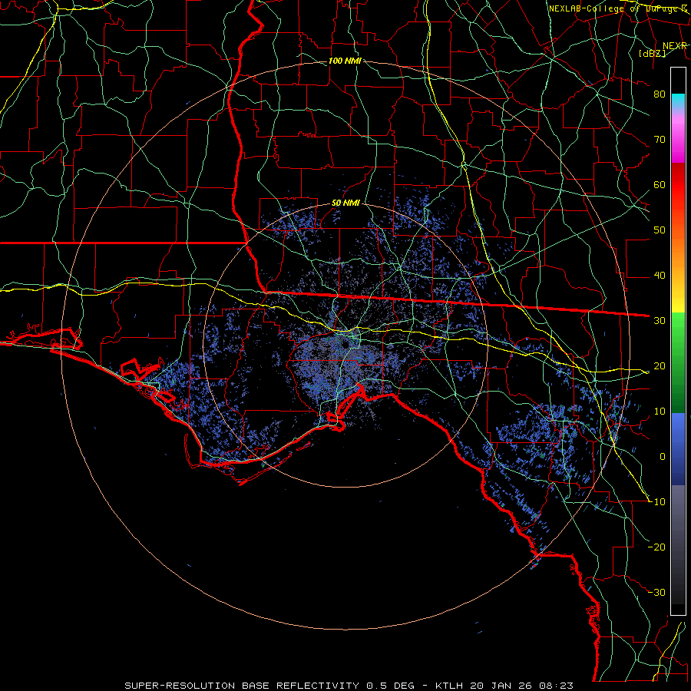Click the 0 dBZ scale value
The height and width of the screenshot is (691, 691).
click(663, 457)
